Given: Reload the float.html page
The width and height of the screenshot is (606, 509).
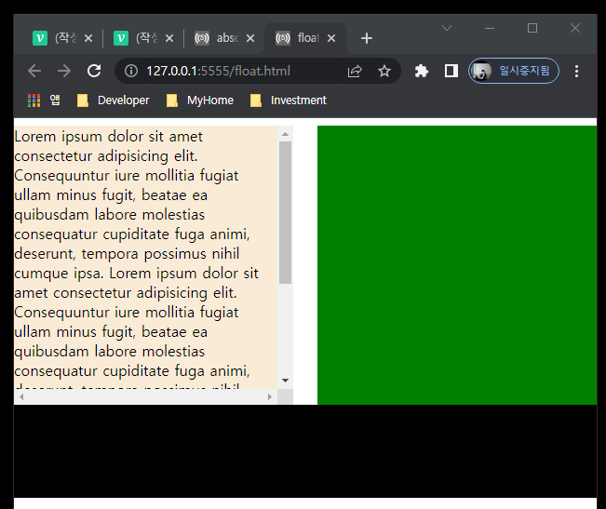Looking at the screenshot, I should coord(94,71).
